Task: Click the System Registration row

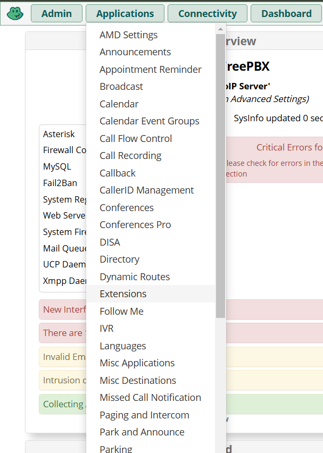Action: (63, 199)
